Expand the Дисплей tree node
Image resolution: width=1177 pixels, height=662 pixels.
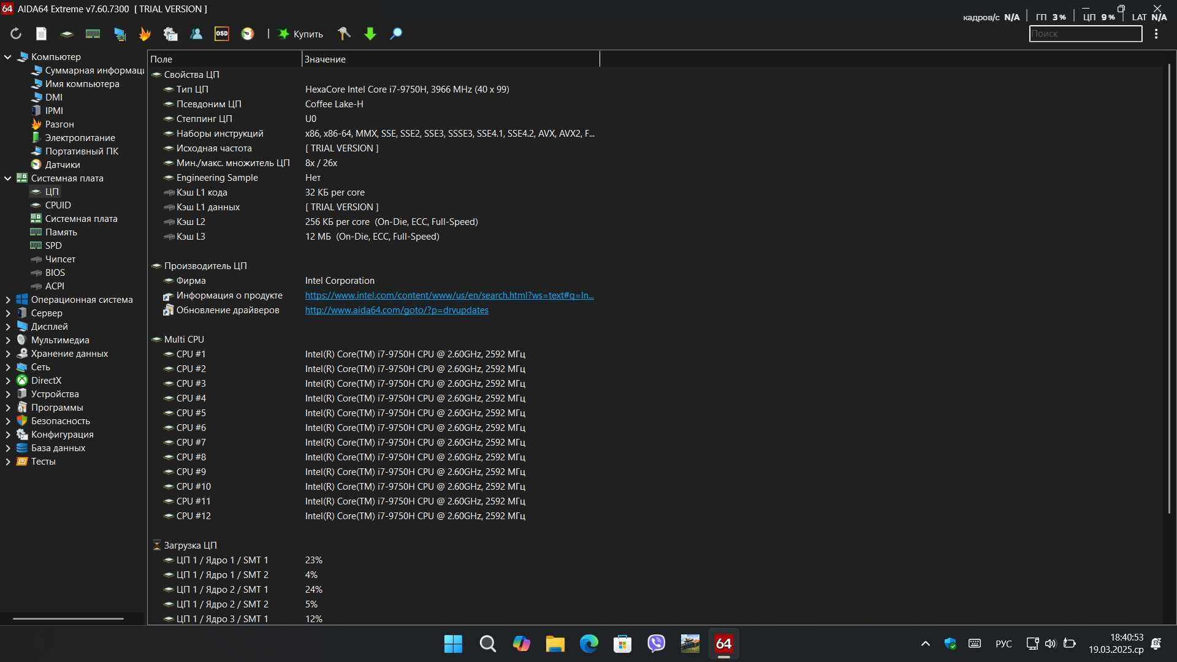(x=8, y=326)
